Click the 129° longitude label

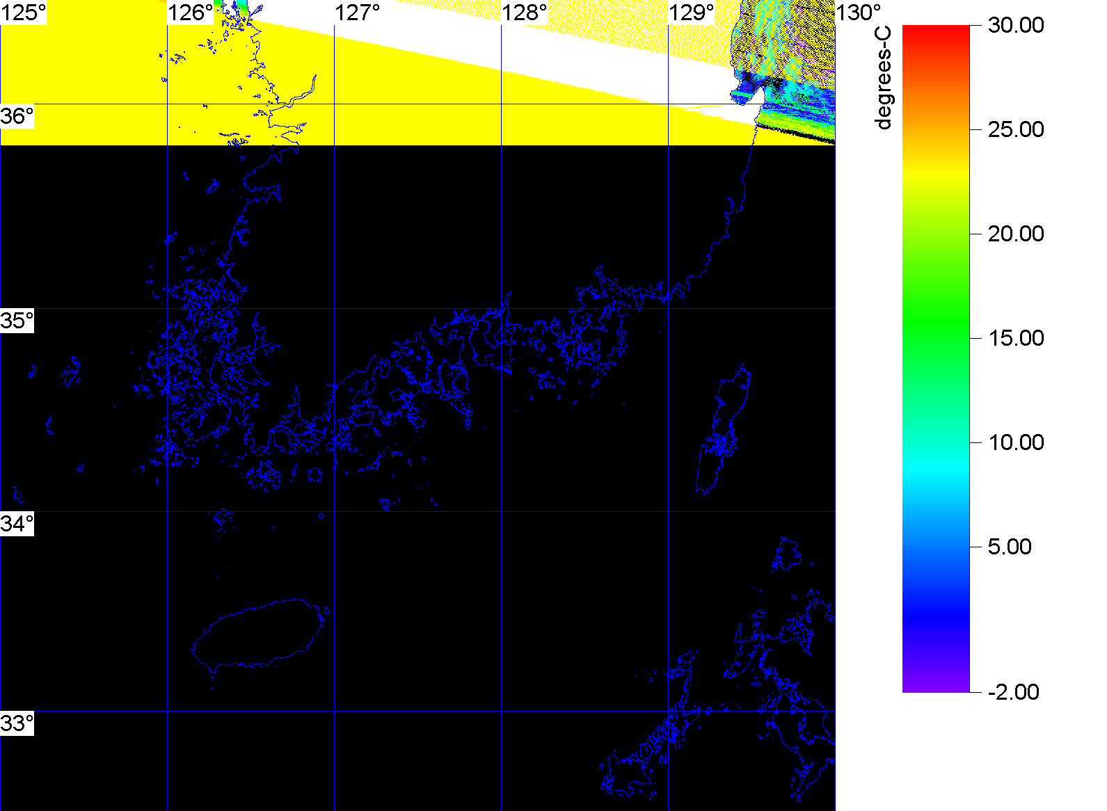coord(692,13)
